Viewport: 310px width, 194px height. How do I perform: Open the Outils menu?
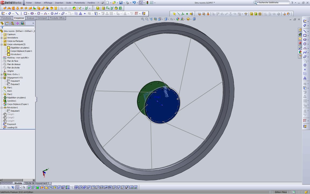69,3
